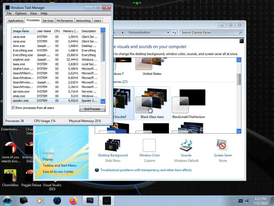Image resolution: width=274 pixels, height=206 pixels.
Task: Open the Windows Start orb
Action: click(x=7, y=201)
